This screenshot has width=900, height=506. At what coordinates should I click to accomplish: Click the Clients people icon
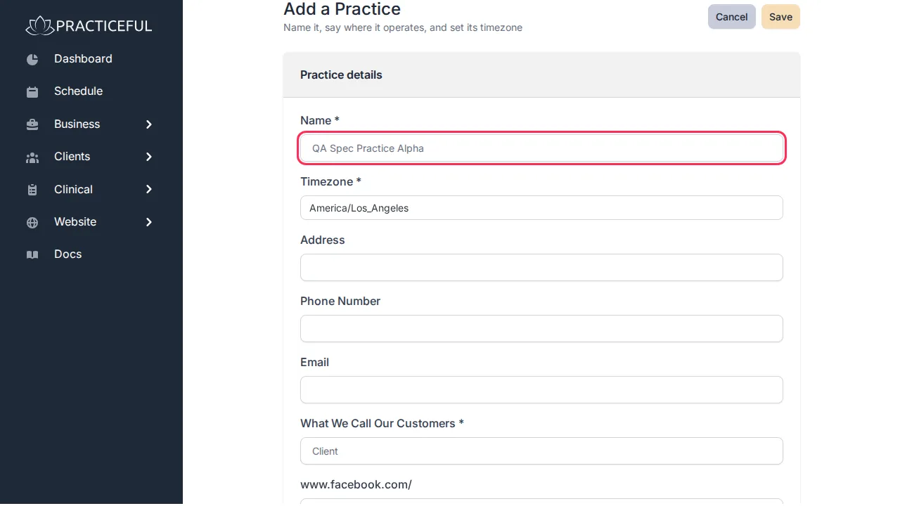point(32,157)
